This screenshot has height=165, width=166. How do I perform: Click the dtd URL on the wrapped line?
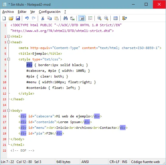61,31
